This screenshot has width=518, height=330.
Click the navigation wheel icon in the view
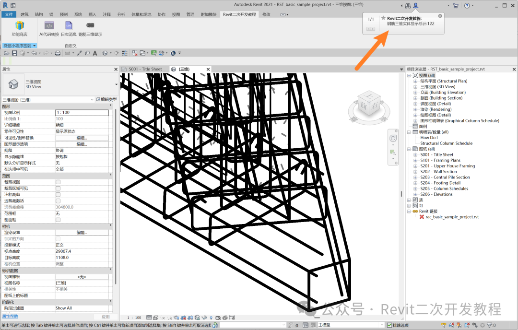(393, 138)
